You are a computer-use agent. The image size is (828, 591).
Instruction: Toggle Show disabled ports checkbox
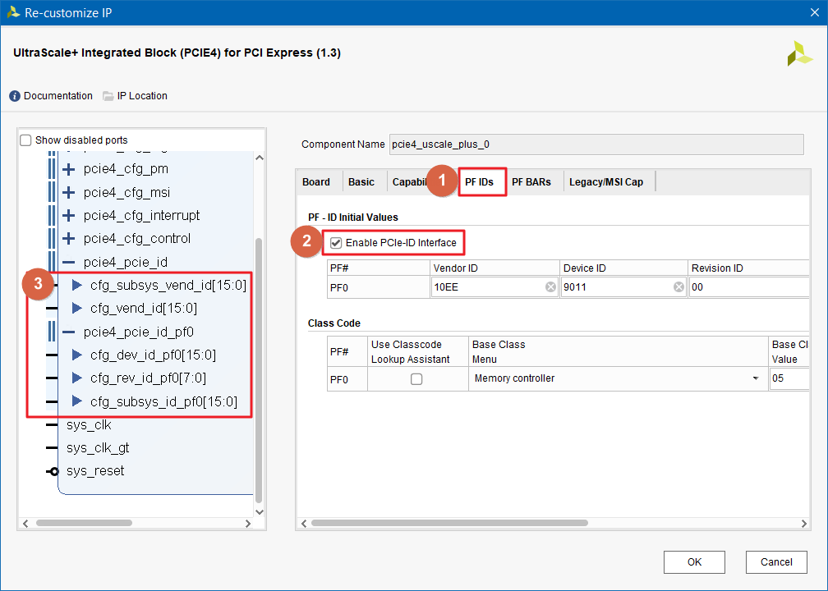click(x=25, y=140)
